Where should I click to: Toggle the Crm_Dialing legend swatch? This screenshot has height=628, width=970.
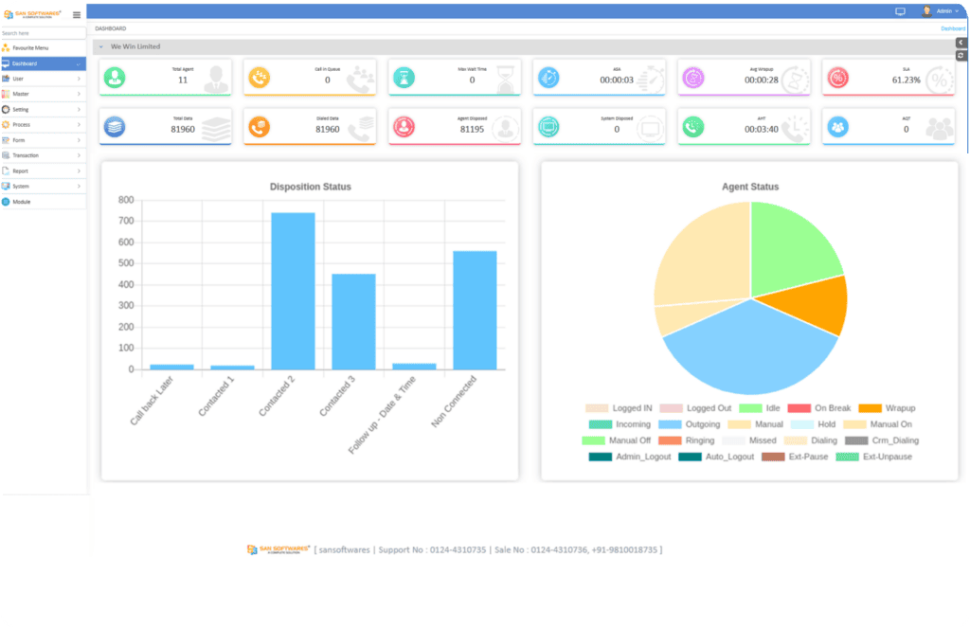(x=856, y=440)
